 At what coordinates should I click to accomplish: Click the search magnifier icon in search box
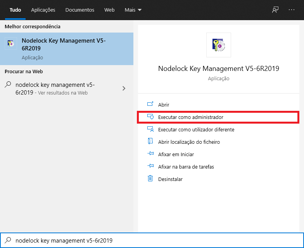(8, 240)
